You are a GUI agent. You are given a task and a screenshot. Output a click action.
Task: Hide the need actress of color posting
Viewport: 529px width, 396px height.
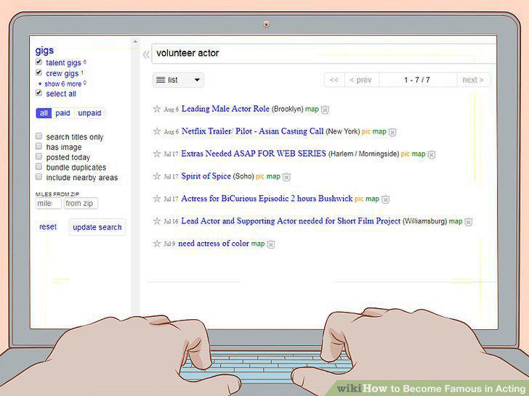[x=270, y=244]
